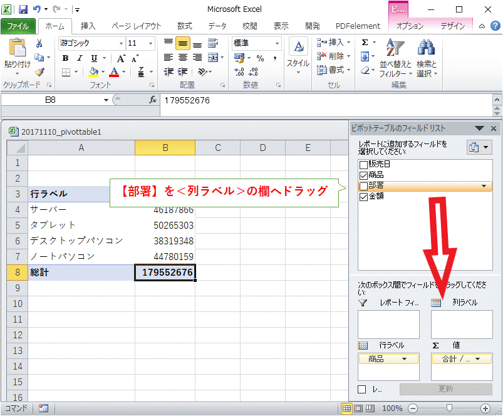Click the 貼り付け paste button
The image size is (503, 416).
[17, 55]
